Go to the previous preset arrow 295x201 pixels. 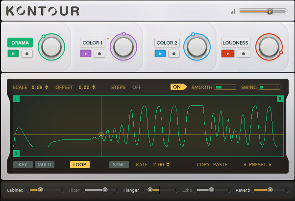(245, 165)
